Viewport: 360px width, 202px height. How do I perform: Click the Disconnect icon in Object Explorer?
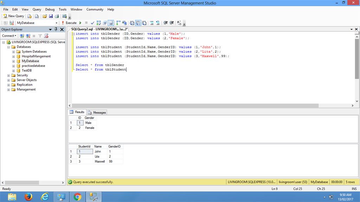coord(28,36)
